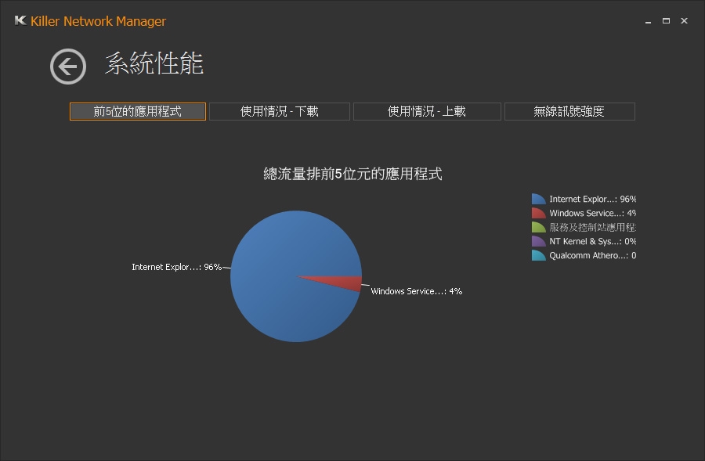Click the chart title 總流量排前5位元的應用程式
Viewport: 705px width, 461px height.
(x=353, y=174)
